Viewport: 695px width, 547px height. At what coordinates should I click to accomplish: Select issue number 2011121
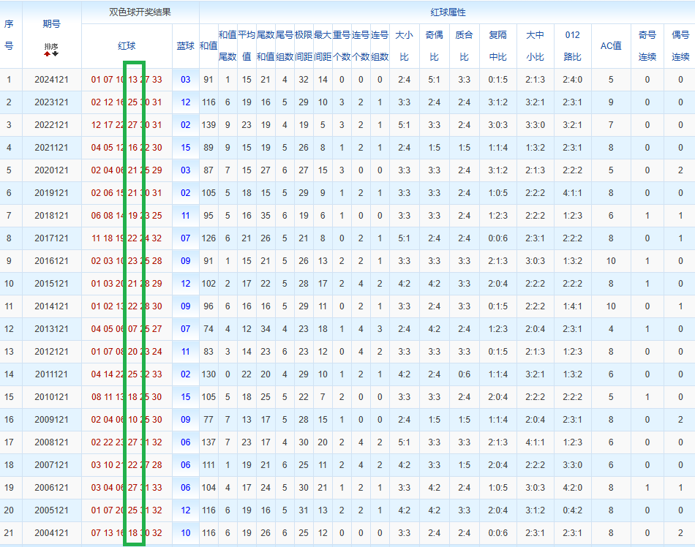pyautogui.click(x=51, y=374)
